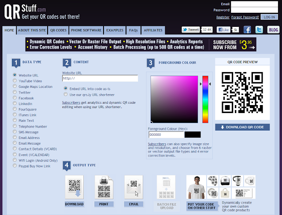
Task: Click the Foreground Colour hex input field
Action: [166, 135]
